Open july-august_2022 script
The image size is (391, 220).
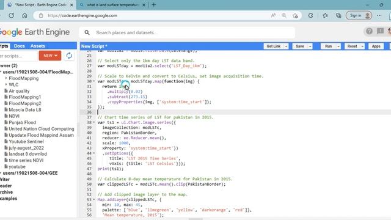(x=26, y=148)
